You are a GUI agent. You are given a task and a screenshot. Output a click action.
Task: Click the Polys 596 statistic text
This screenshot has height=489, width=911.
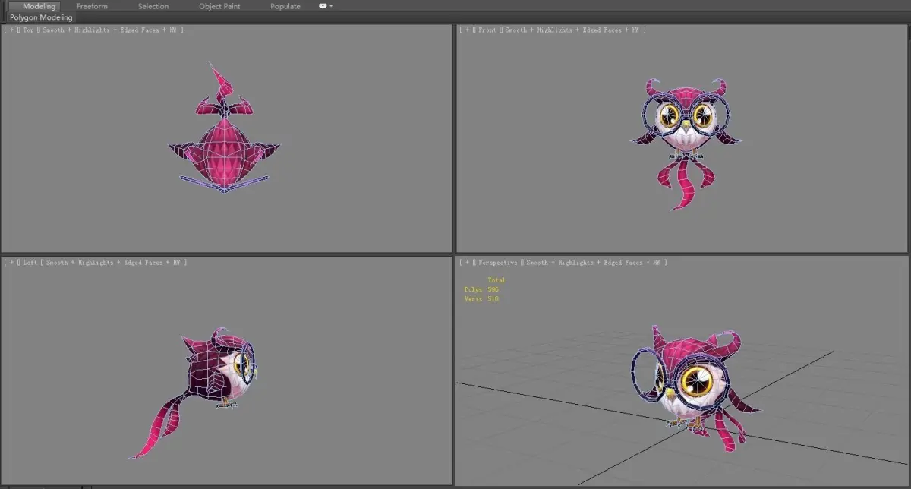coord(481,289)
